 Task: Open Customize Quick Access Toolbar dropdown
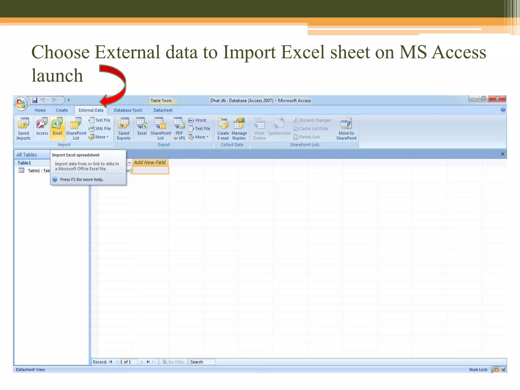tap(69, 100)
